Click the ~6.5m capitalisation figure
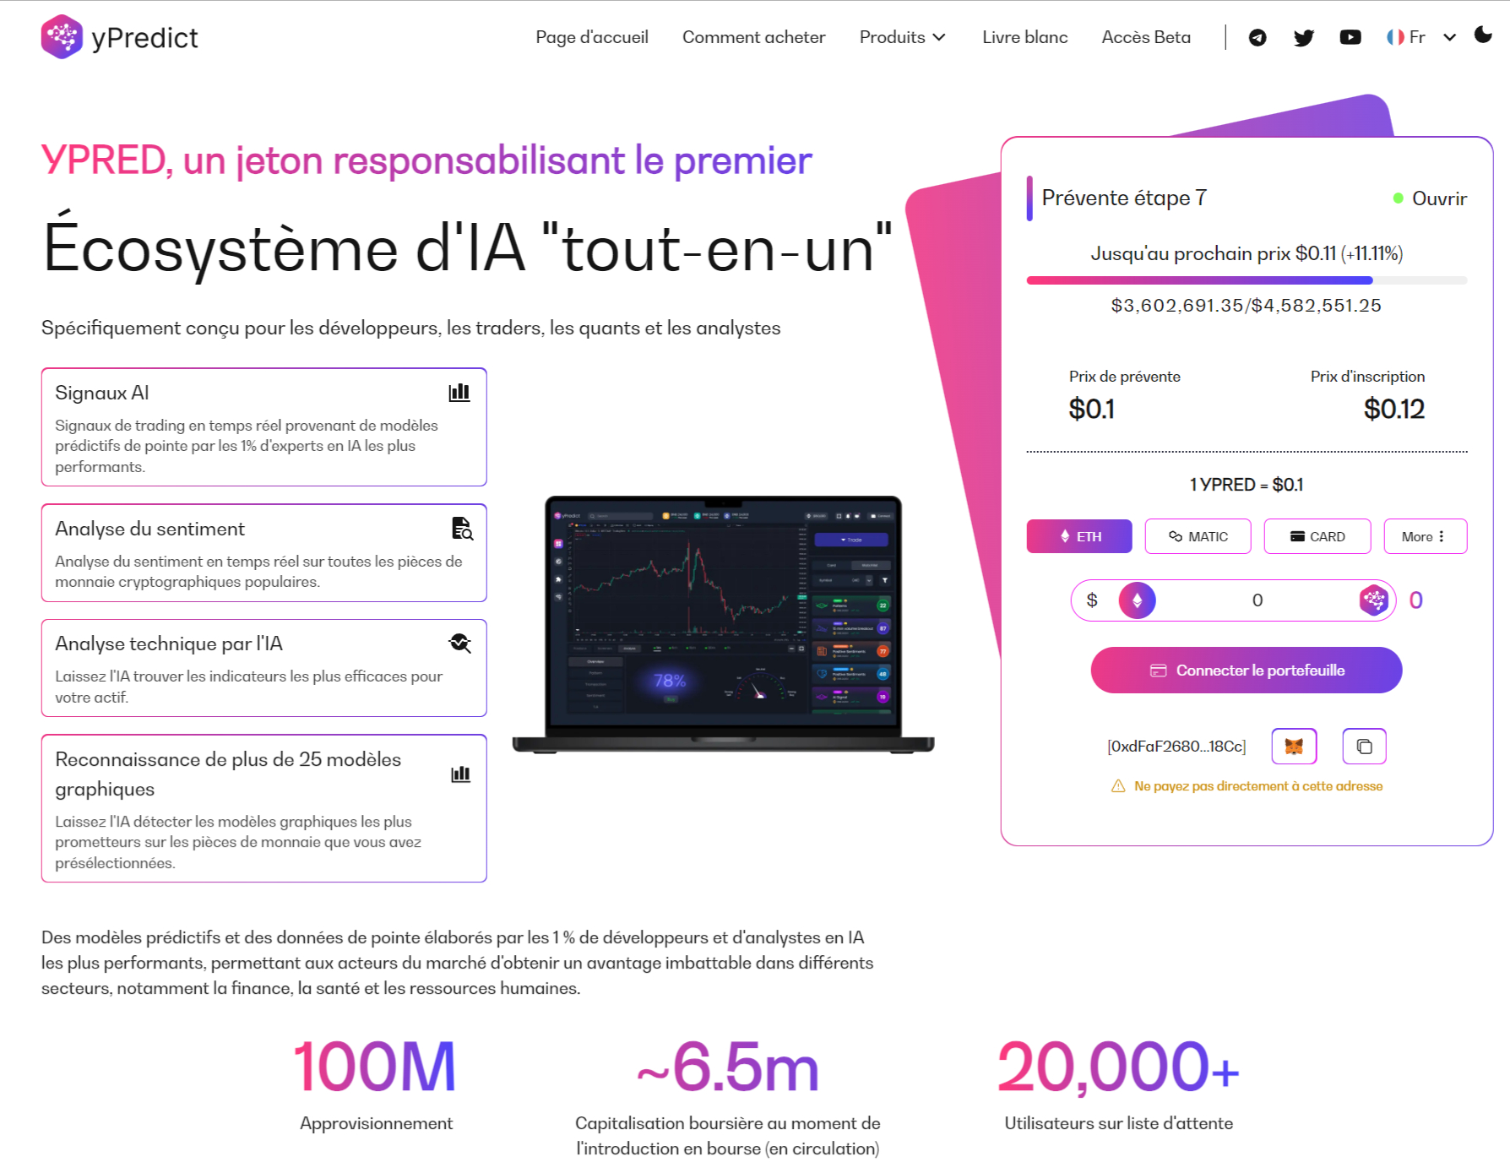The height and width of the screenshot is (1173, 1510). point(727,1067)
